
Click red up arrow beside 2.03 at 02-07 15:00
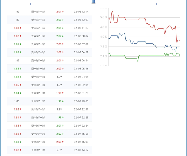coord(63,142)
